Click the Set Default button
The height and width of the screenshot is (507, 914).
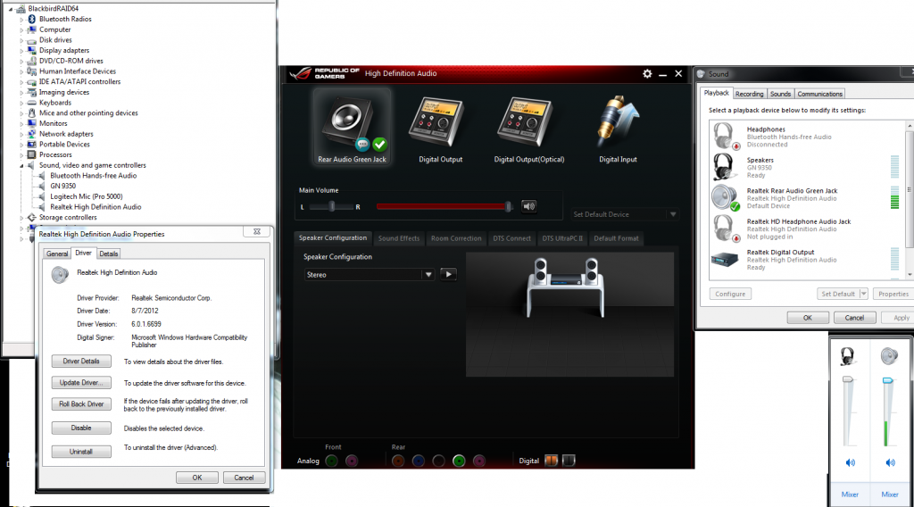837,294
